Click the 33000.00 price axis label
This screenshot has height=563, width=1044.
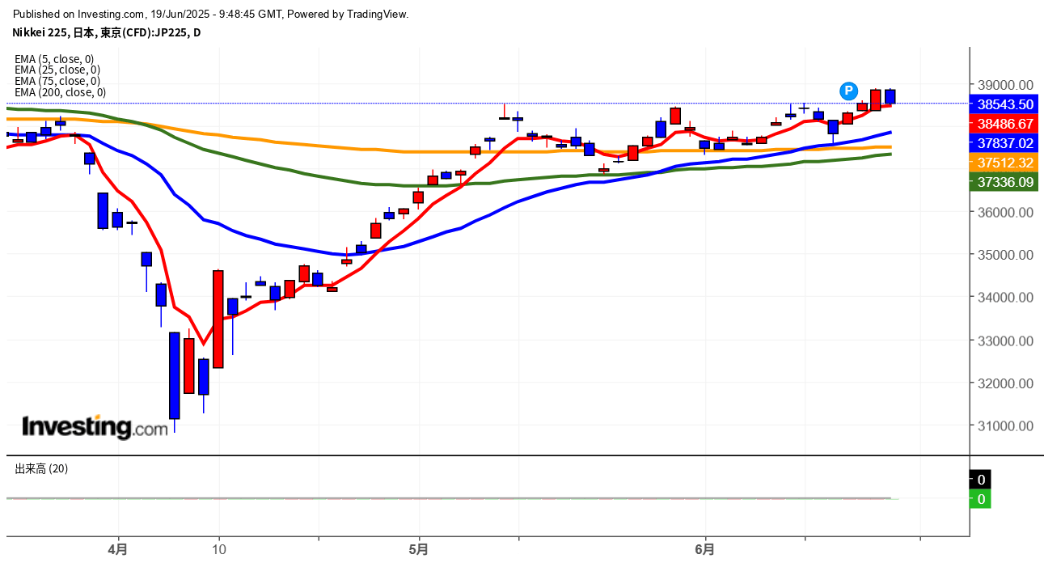(1005, 341)
